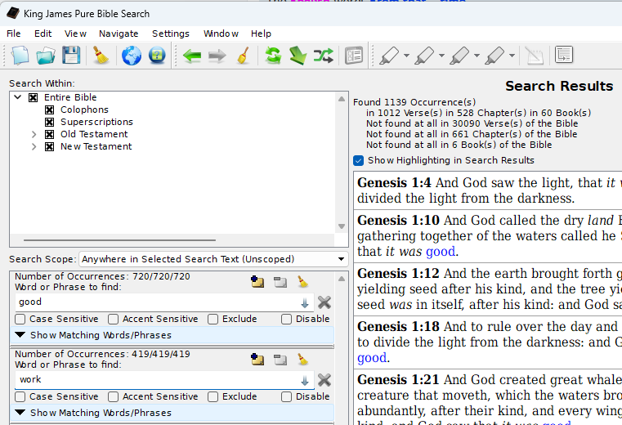This screenshot has width=622, height=425.
Task: Click the green refresh arrows icon
Action: coord(273,56)
